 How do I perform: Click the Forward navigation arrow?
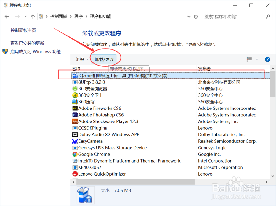[x=17, y=17]
